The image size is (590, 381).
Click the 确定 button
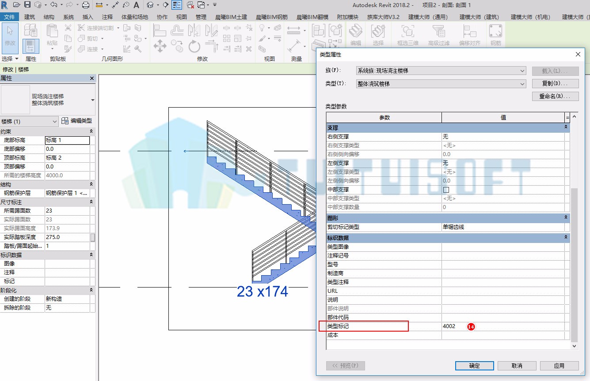475,366
